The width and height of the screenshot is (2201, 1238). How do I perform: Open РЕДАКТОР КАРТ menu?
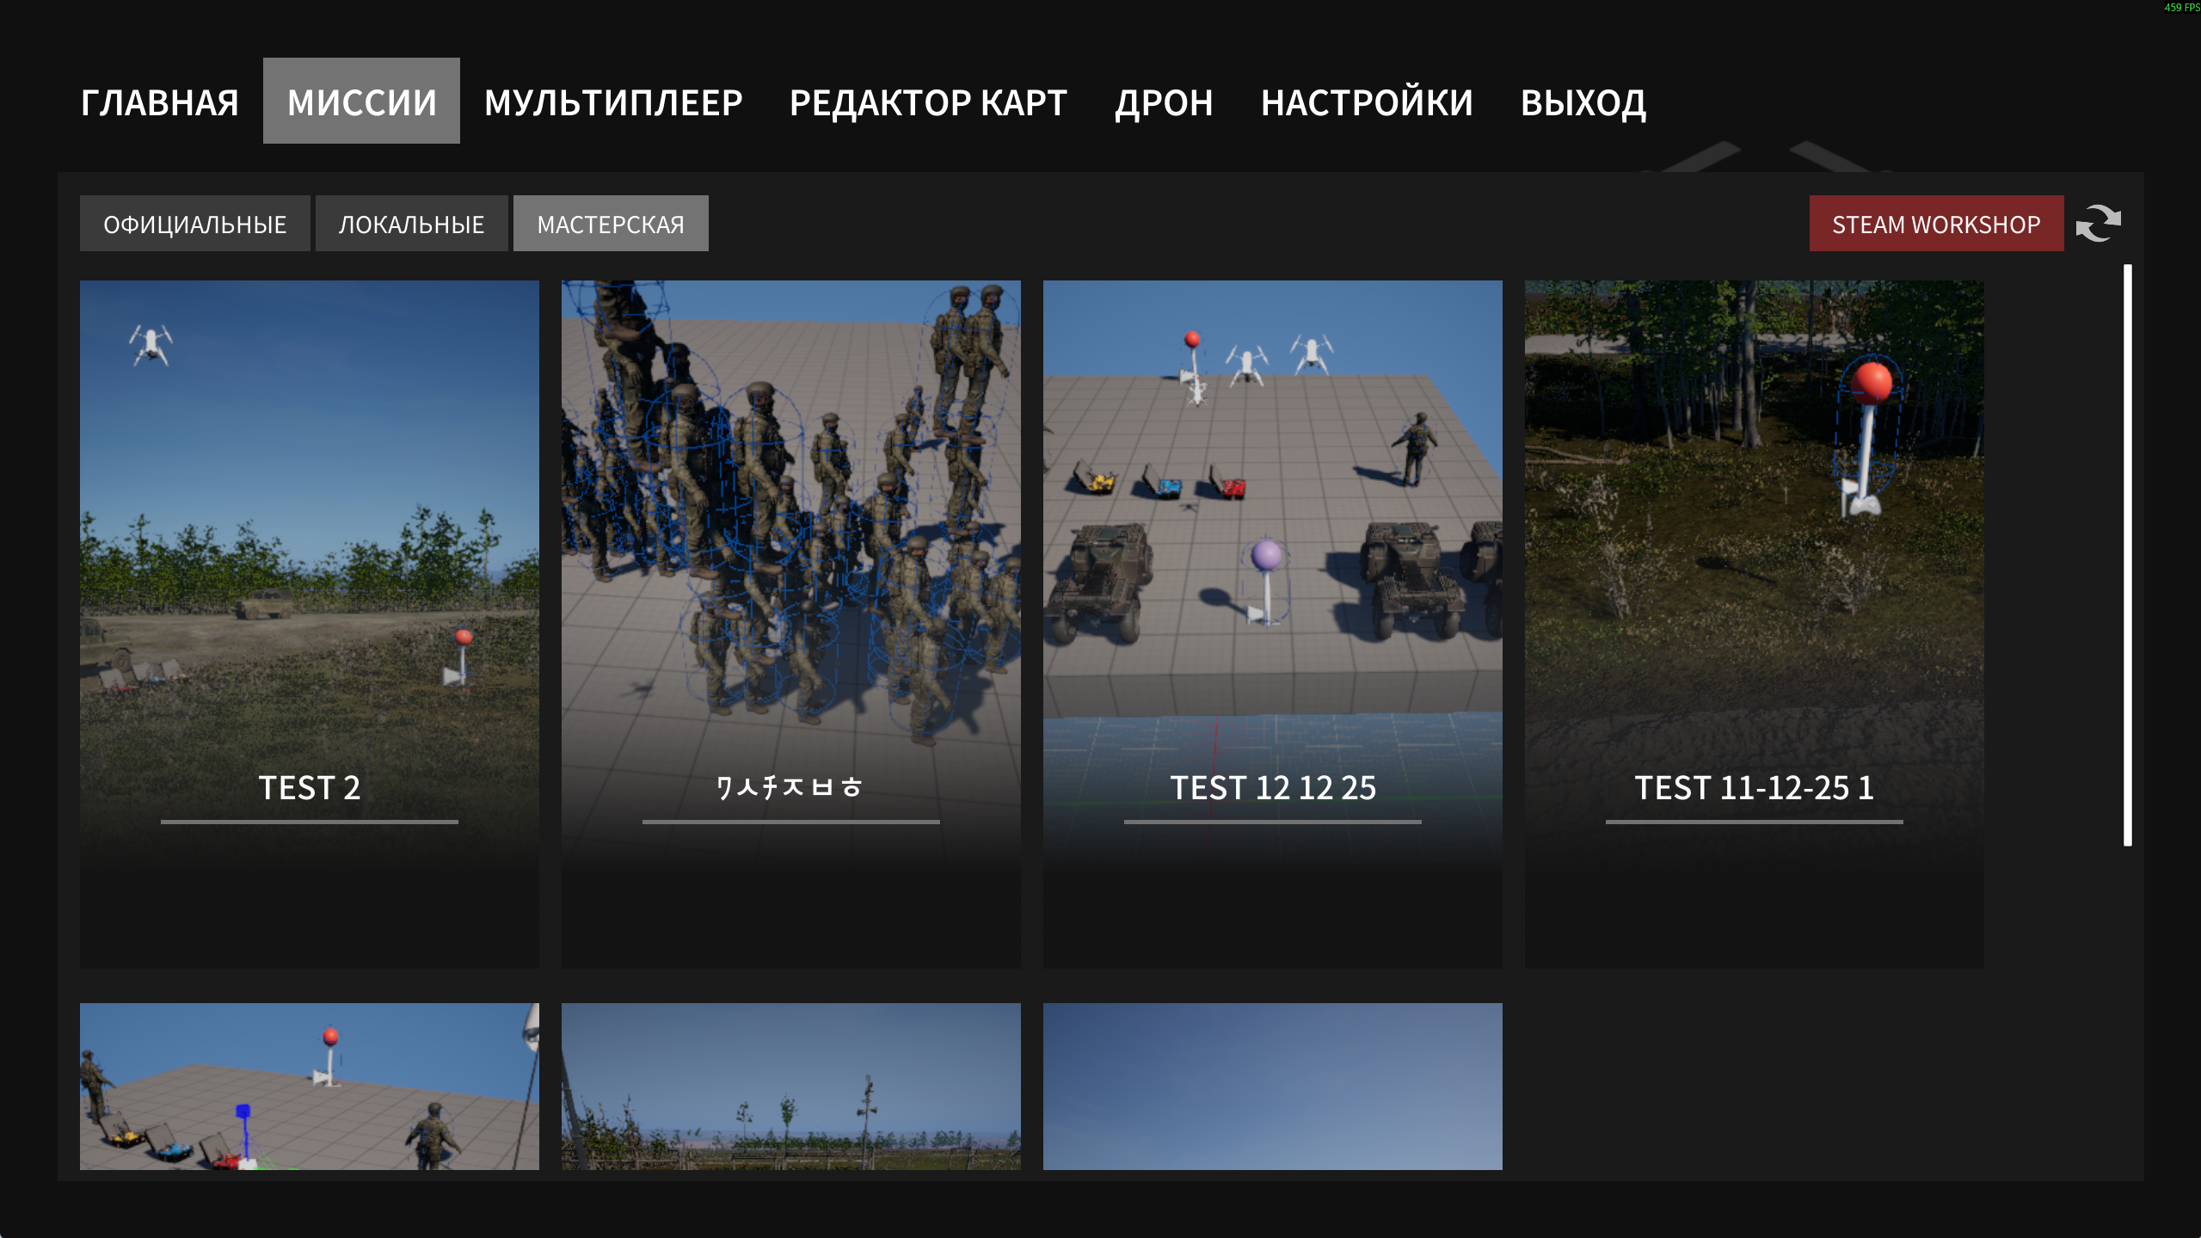pos(928,102)
